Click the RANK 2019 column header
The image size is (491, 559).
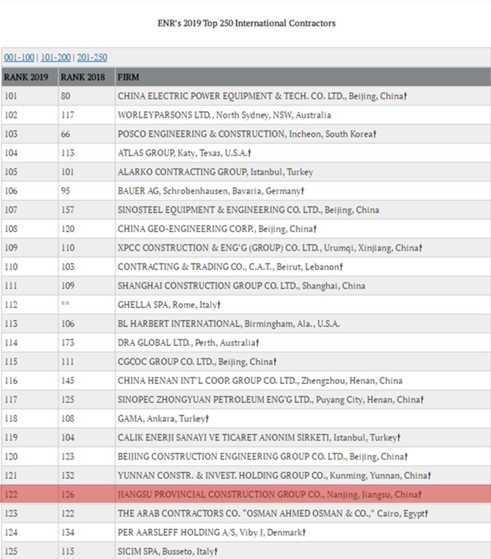30,77
